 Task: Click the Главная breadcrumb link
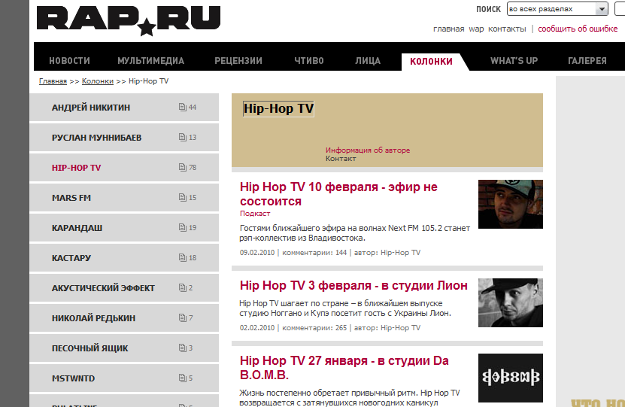(x=53, y=81)
